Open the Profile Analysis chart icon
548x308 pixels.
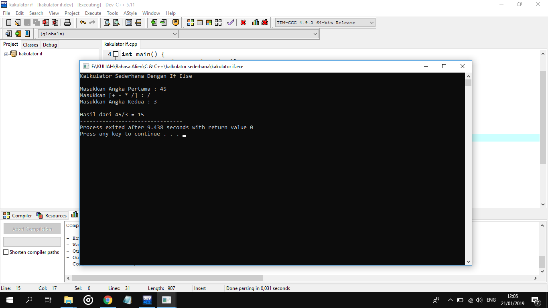point(255,22)
